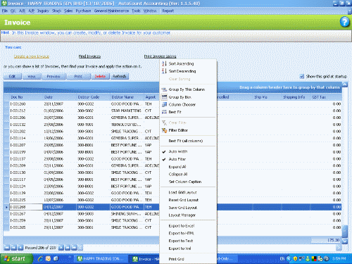This screenshot has width=352, height=264.
Task: Click the Best Fit icon
Action: [164, 112]
